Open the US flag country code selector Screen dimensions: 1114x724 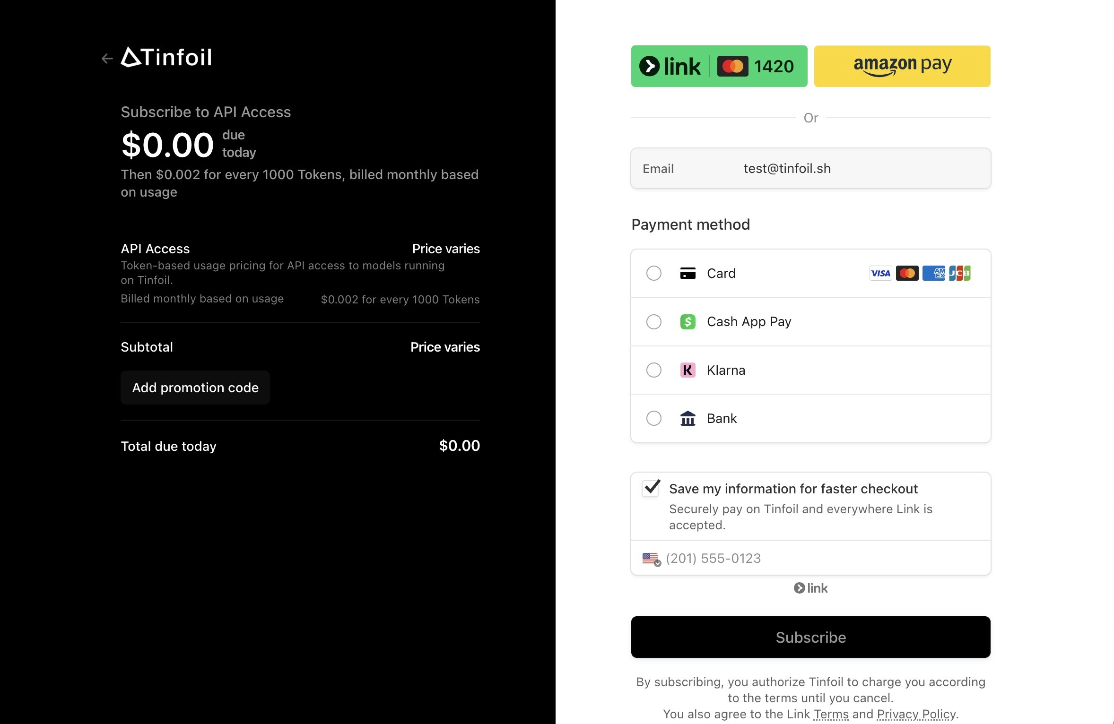pyautogui.click(x=652, y=559)
